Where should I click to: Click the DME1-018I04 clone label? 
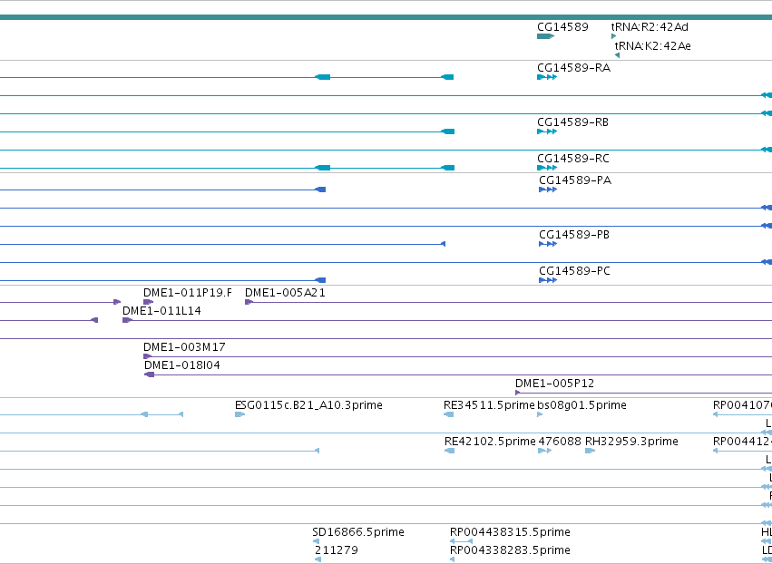click(x=182, y=365)
